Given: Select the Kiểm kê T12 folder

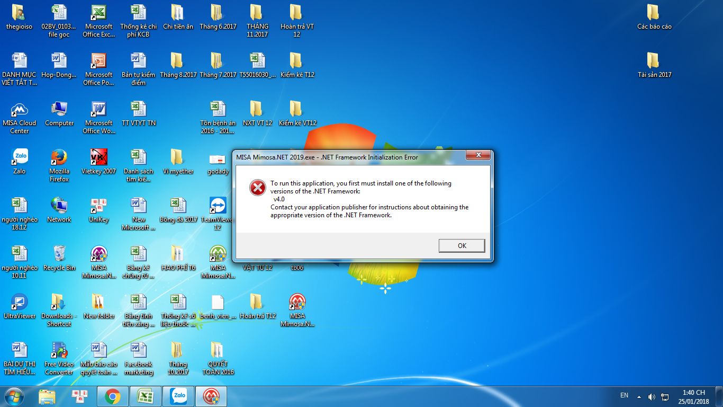Looking at the screenshot, I should [x=296, y=65].
